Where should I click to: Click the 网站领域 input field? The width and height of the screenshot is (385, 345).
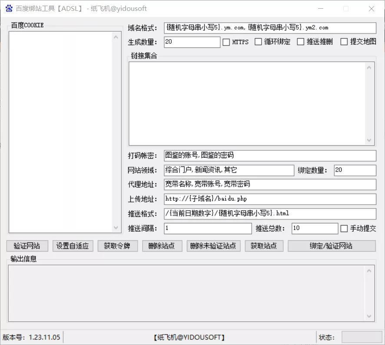pyautogui.click(x=229, y=170)
